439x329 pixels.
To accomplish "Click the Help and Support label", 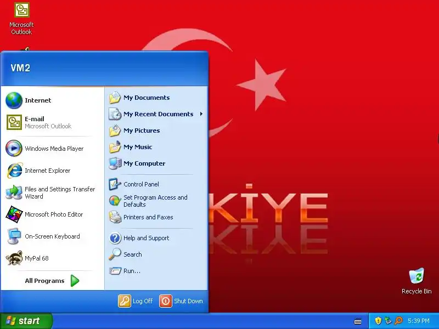I will pos(146,238).
